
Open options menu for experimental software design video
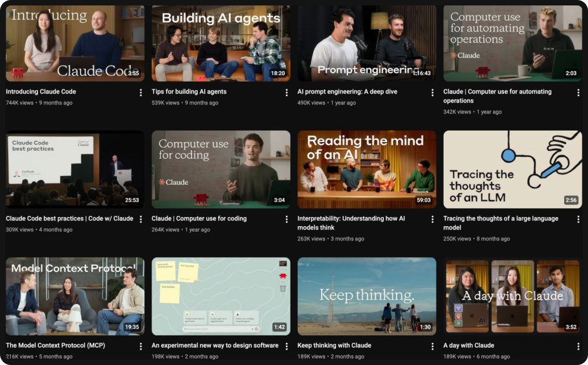(287, 346)
